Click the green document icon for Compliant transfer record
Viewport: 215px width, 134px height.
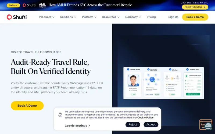[x=186, y=76]
